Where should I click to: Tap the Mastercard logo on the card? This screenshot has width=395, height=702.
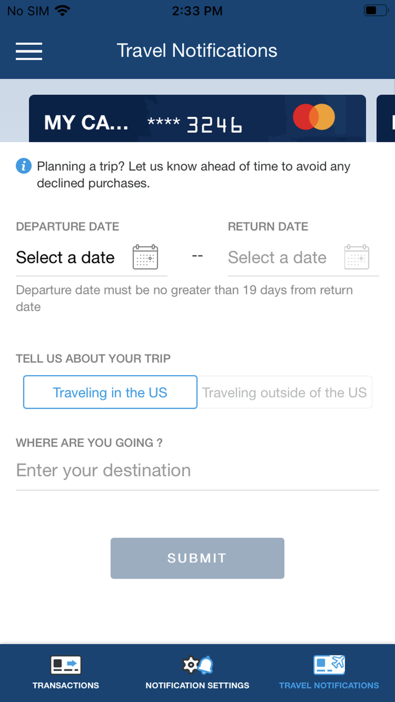point(314,117)
